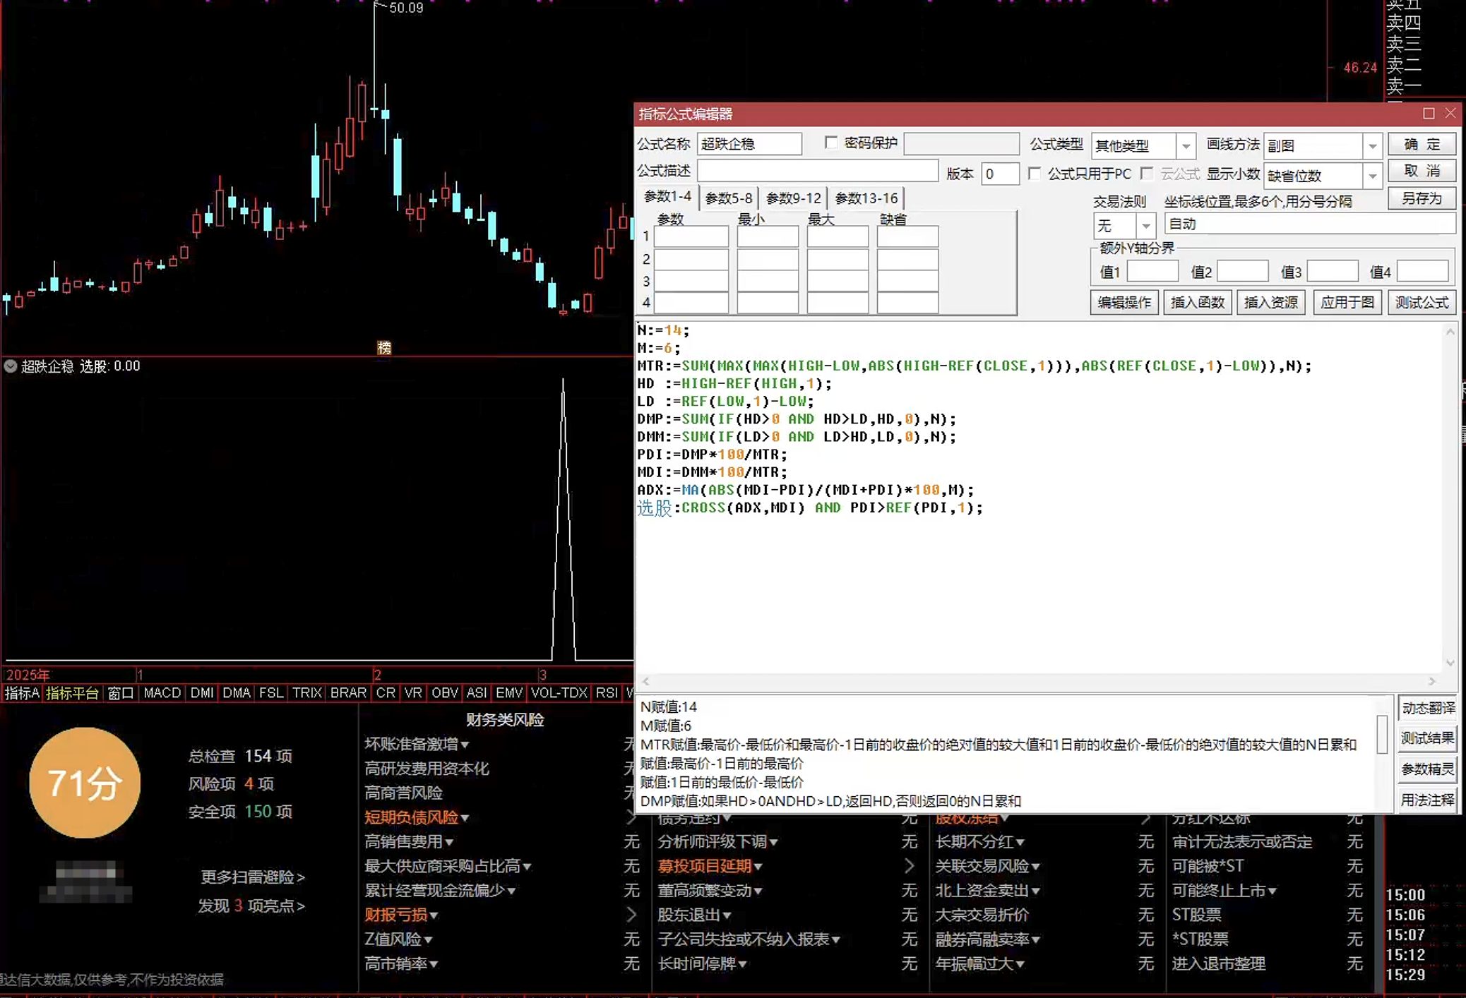Screen dimensions: 1466x998
Task: Expand 关联交易风险 item
Action: coord(1035,867)
